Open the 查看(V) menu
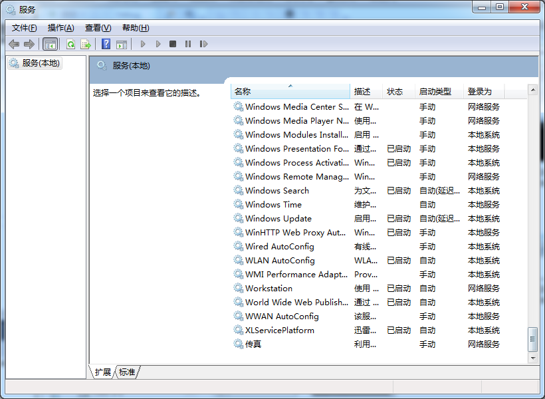Screen dimensions: 545x399 [98, 28]
